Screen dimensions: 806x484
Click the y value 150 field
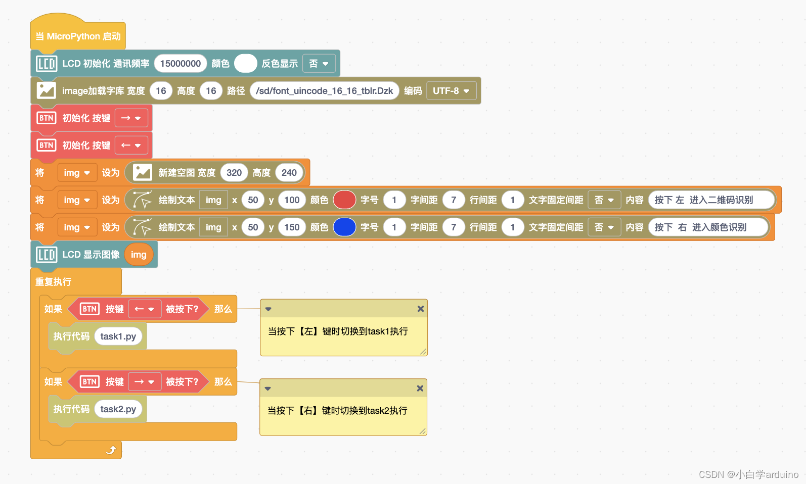[x=292, y=227]
